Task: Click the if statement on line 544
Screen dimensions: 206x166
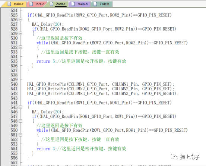Action: tap(99, 103)
